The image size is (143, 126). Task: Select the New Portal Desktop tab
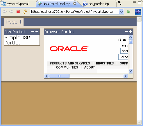[56, 4]
